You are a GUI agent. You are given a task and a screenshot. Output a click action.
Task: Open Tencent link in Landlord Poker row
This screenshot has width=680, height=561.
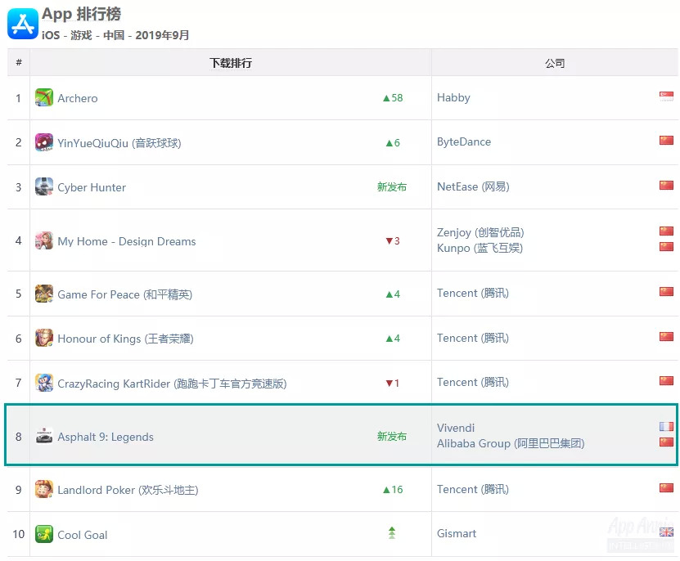coord(473,490)
